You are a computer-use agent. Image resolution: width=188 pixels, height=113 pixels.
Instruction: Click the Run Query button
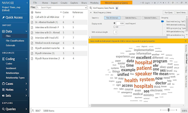pyautogui.click(x=168, y=12)
